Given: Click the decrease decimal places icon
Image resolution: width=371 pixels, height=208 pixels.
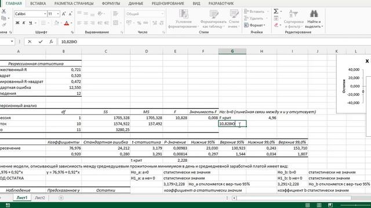Looking at the screenshot, I should point(161,23).
